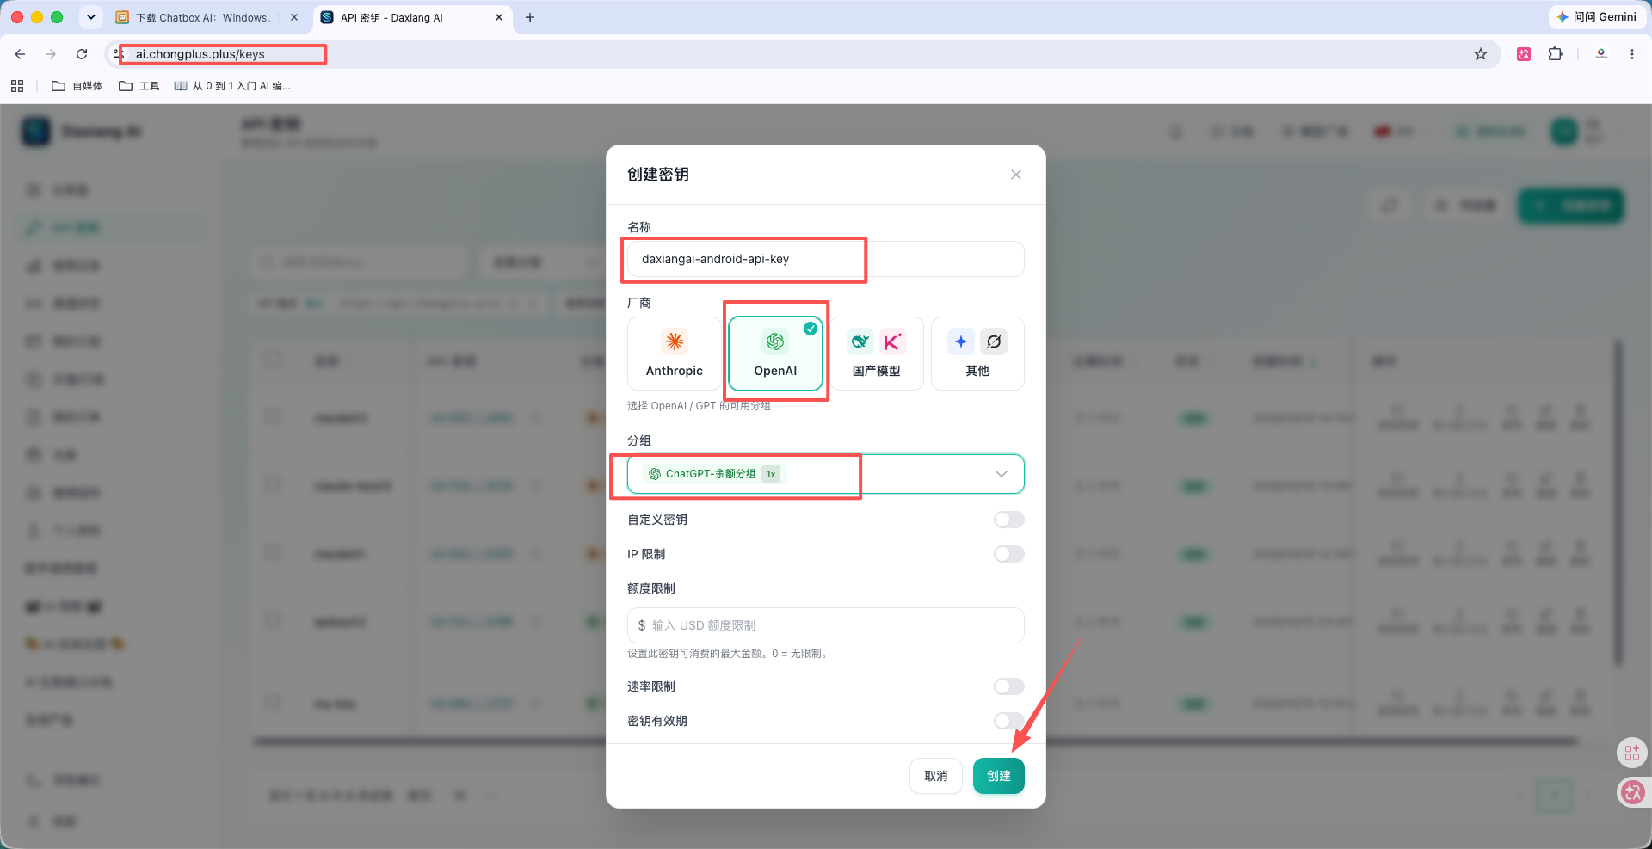
Task: Click the dropdown chevron in 分组 field
Action: point(1002,474)
